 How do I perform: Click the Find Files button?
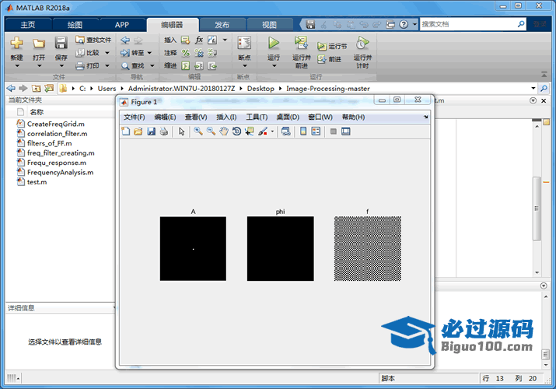pos(93,40)
